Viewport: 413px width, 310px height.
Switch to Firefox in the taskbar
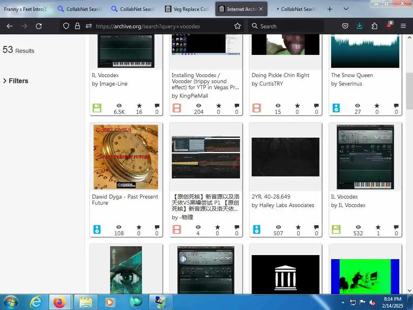coord(60,302)
